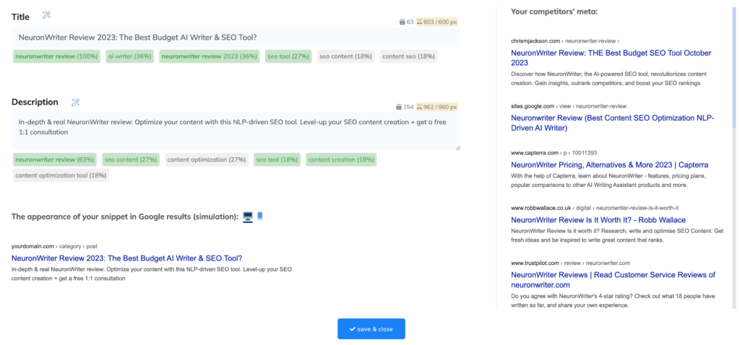Select Title keyword tag seo content (18%)
The image size is (740, 345).
(346, 56)
